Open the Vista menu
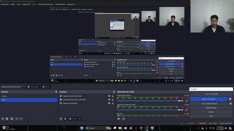 (x=19, y=4)
